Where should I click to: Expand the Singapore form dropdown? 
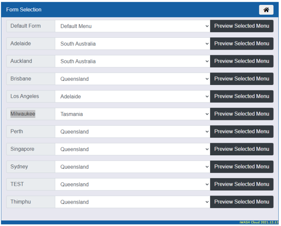132,149
